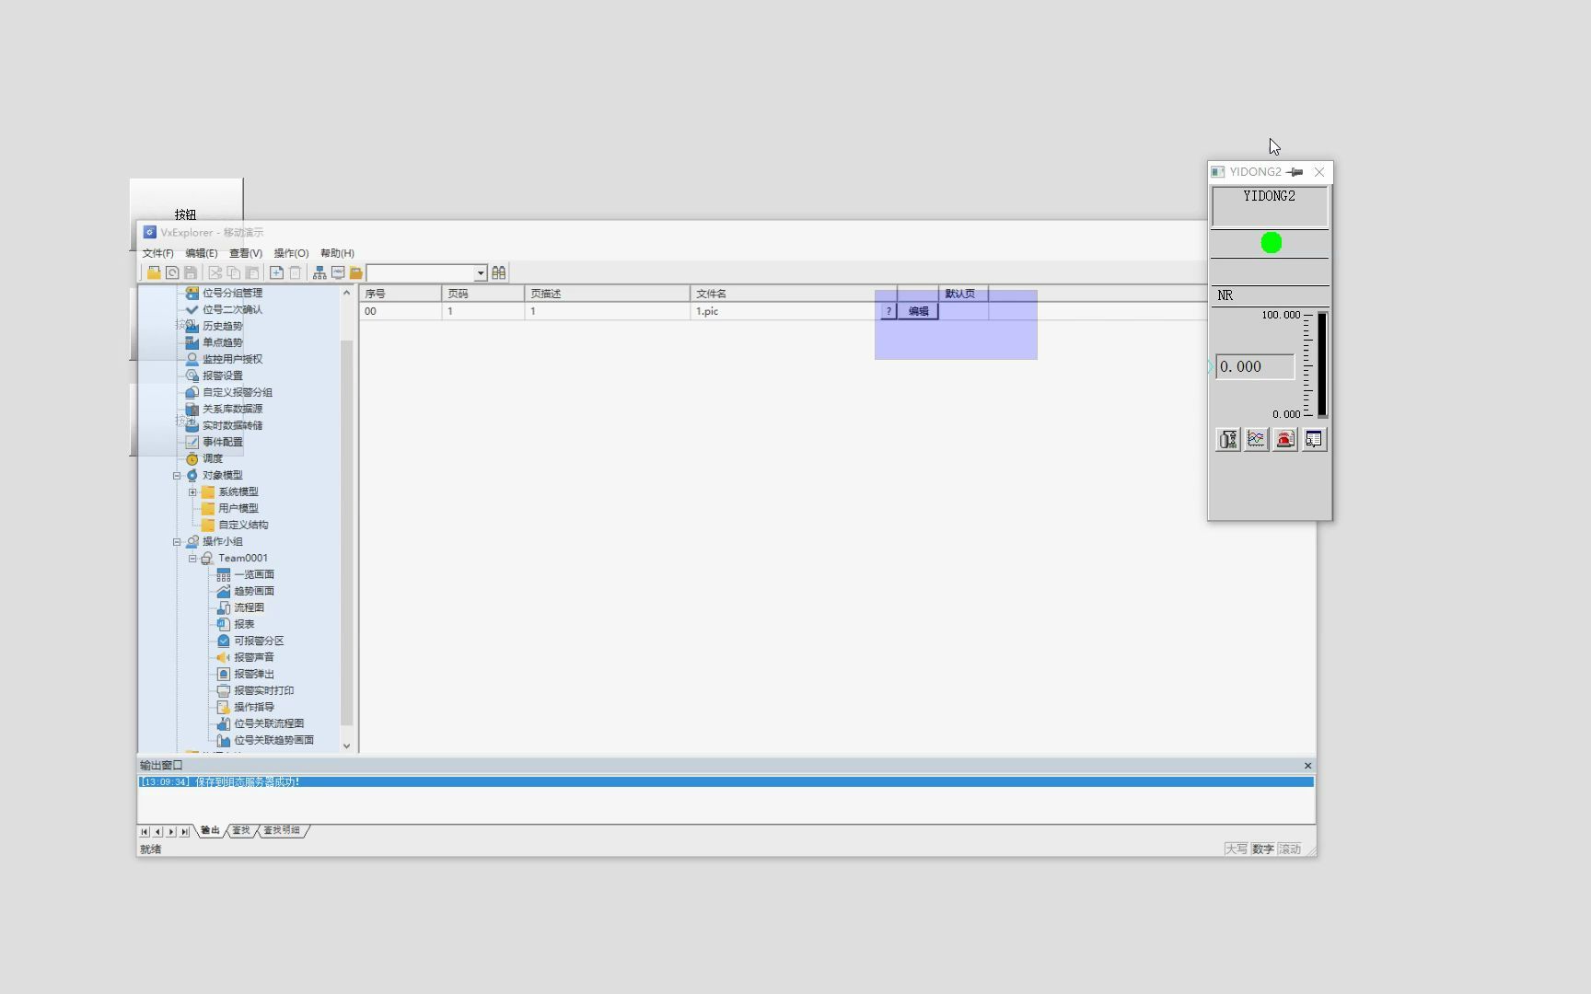This screenshot has height=994, width=1591.
Task: Click the 一览画面 grid icon
Action: click(223, 574)
